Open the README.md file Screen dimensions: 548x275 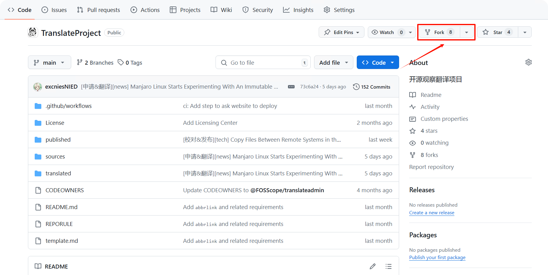pos(61,207)
